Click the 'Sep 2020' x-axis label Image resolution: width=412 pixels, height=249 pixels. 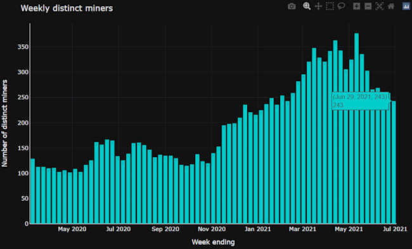165,229
